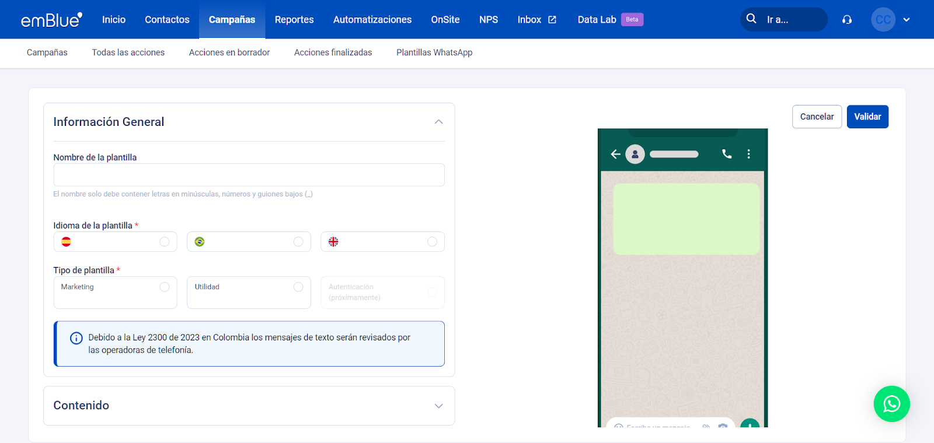The height and width of the screenshot is (443, 934).
Task: Collapse the Información General section
Action: 438,122
